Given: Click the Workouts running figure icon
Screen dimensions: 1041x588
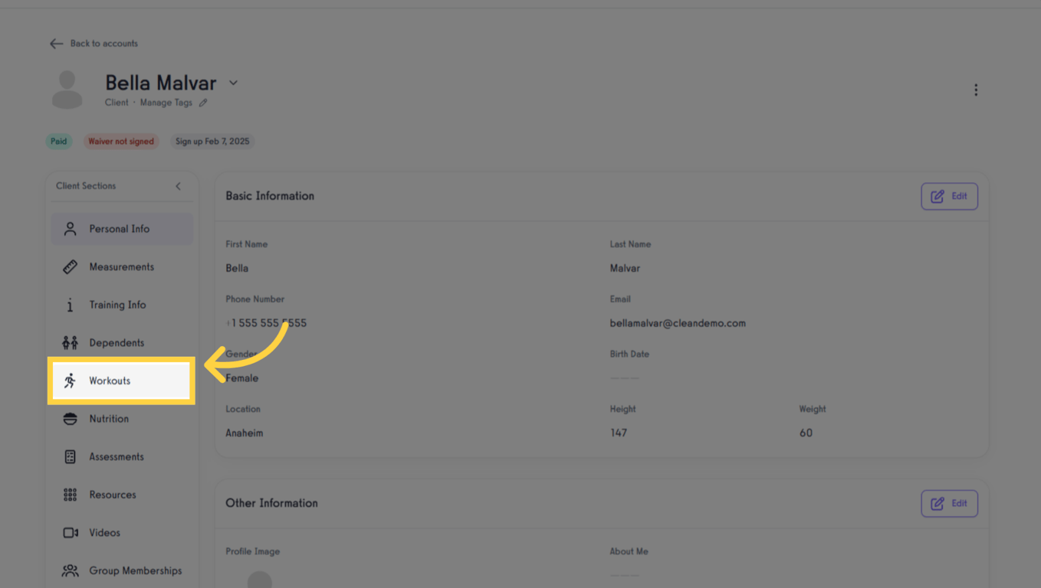Looking at the screenshot, I should (x=70, y=381).
